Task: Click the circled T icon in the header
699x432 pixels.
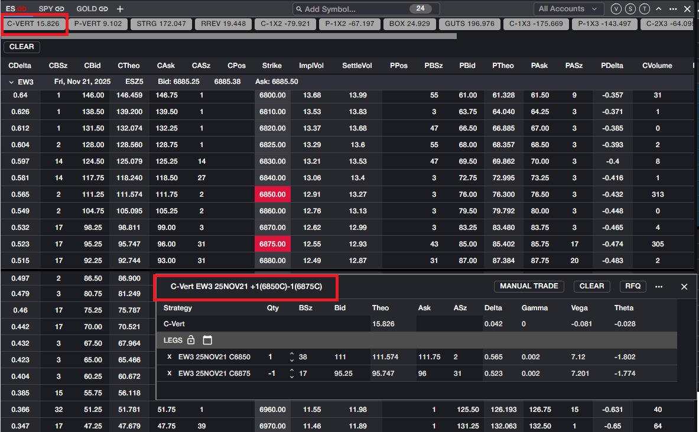Action: click(645, 9)
